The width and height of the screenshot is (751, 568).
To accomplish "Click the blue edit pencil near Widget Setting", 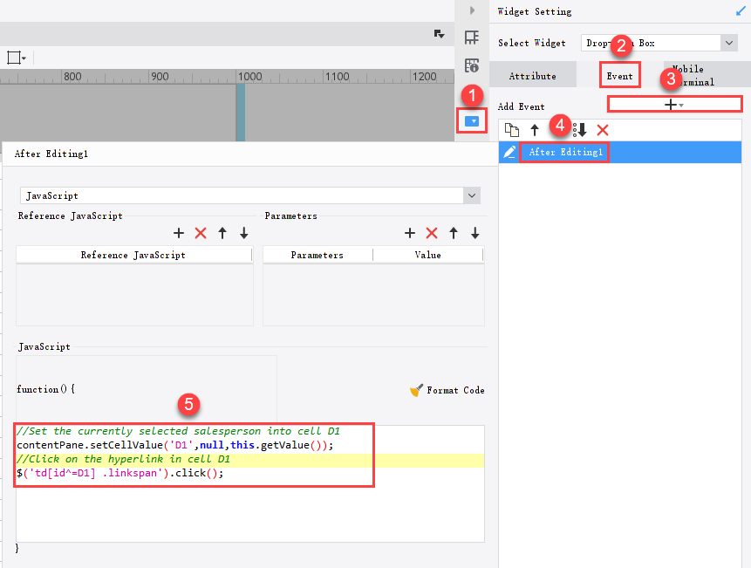I will [x=741, y=10].
